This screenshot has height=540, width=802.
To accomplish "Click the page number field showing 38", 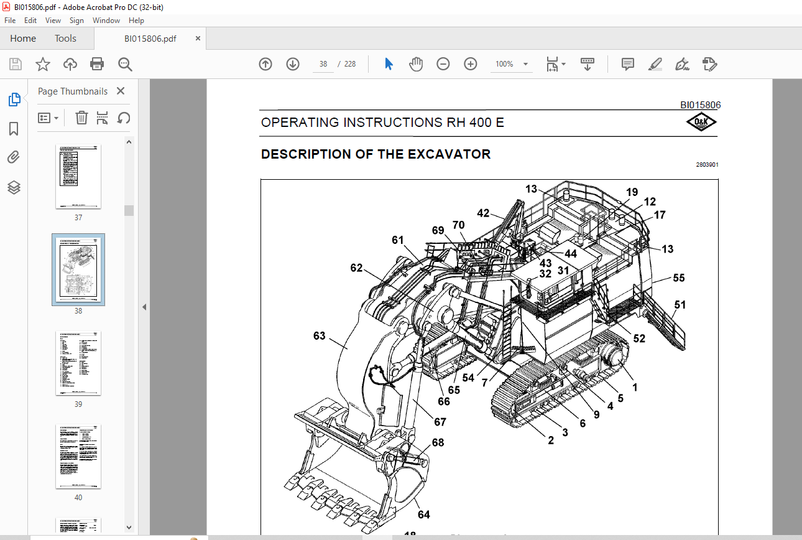I will coord(323,64).
